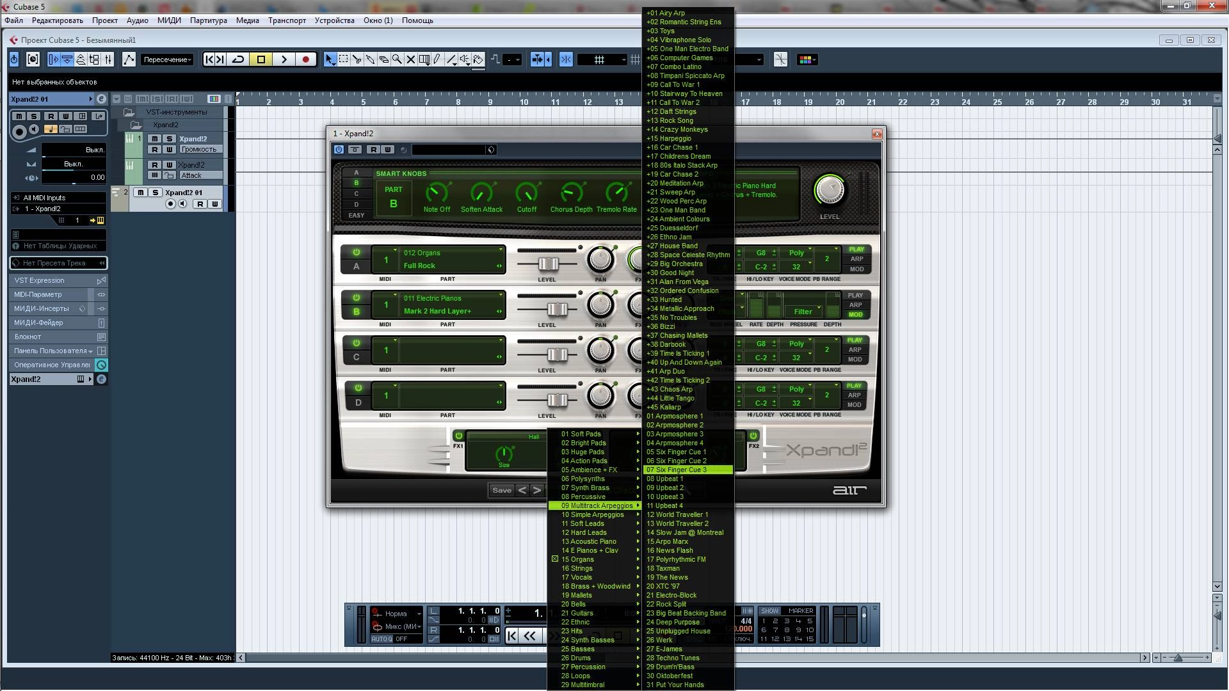
Task: Choose the +13 Rock Song preset
Action: pyautogui.click(x=688, y=120)
